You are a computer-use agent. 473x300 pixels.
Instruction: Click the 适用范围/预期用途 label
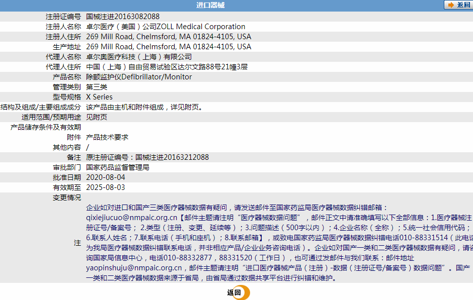tap(51, 117)
